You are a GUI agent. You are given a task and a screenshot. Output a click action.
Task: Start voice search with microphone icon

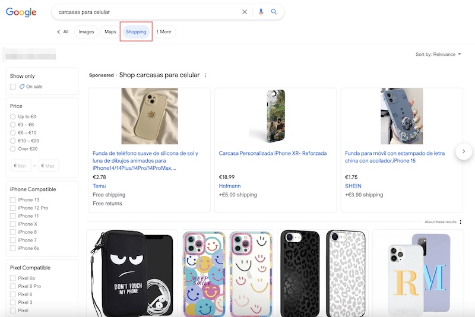261,12
